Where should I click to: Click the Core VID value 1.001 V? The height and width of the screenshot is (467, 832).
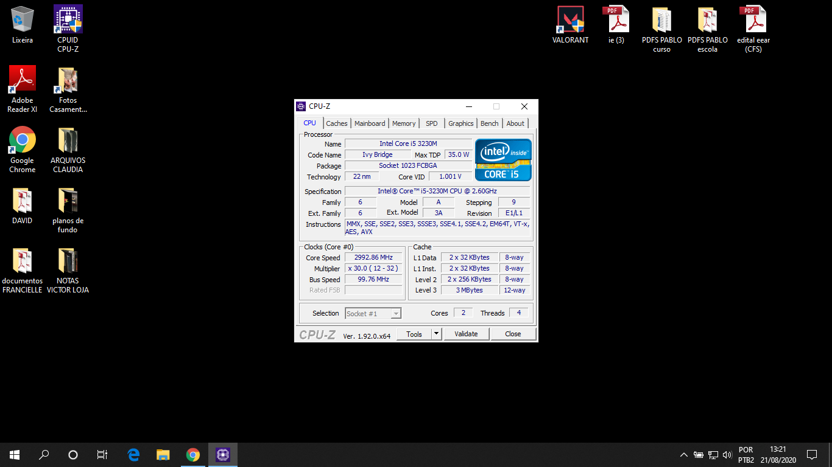coord(450,176)
